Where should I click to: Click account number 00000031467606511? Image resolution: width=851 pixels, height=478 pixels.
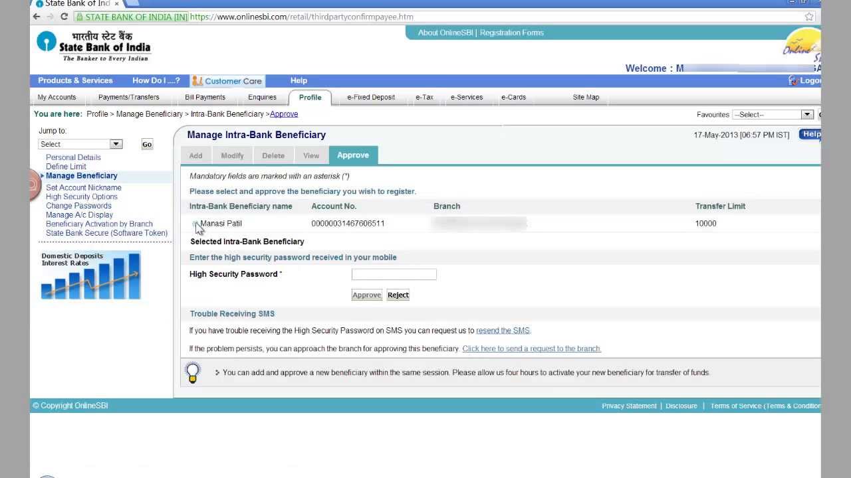tap(348, 224)
